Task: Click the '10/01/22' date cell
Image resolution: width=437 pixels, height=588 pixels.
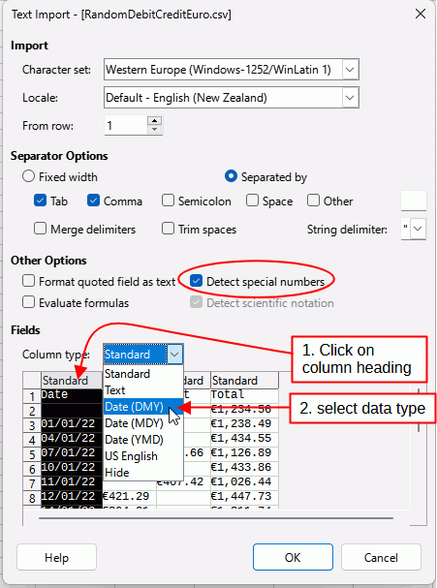Action: (x=72, y=468)
